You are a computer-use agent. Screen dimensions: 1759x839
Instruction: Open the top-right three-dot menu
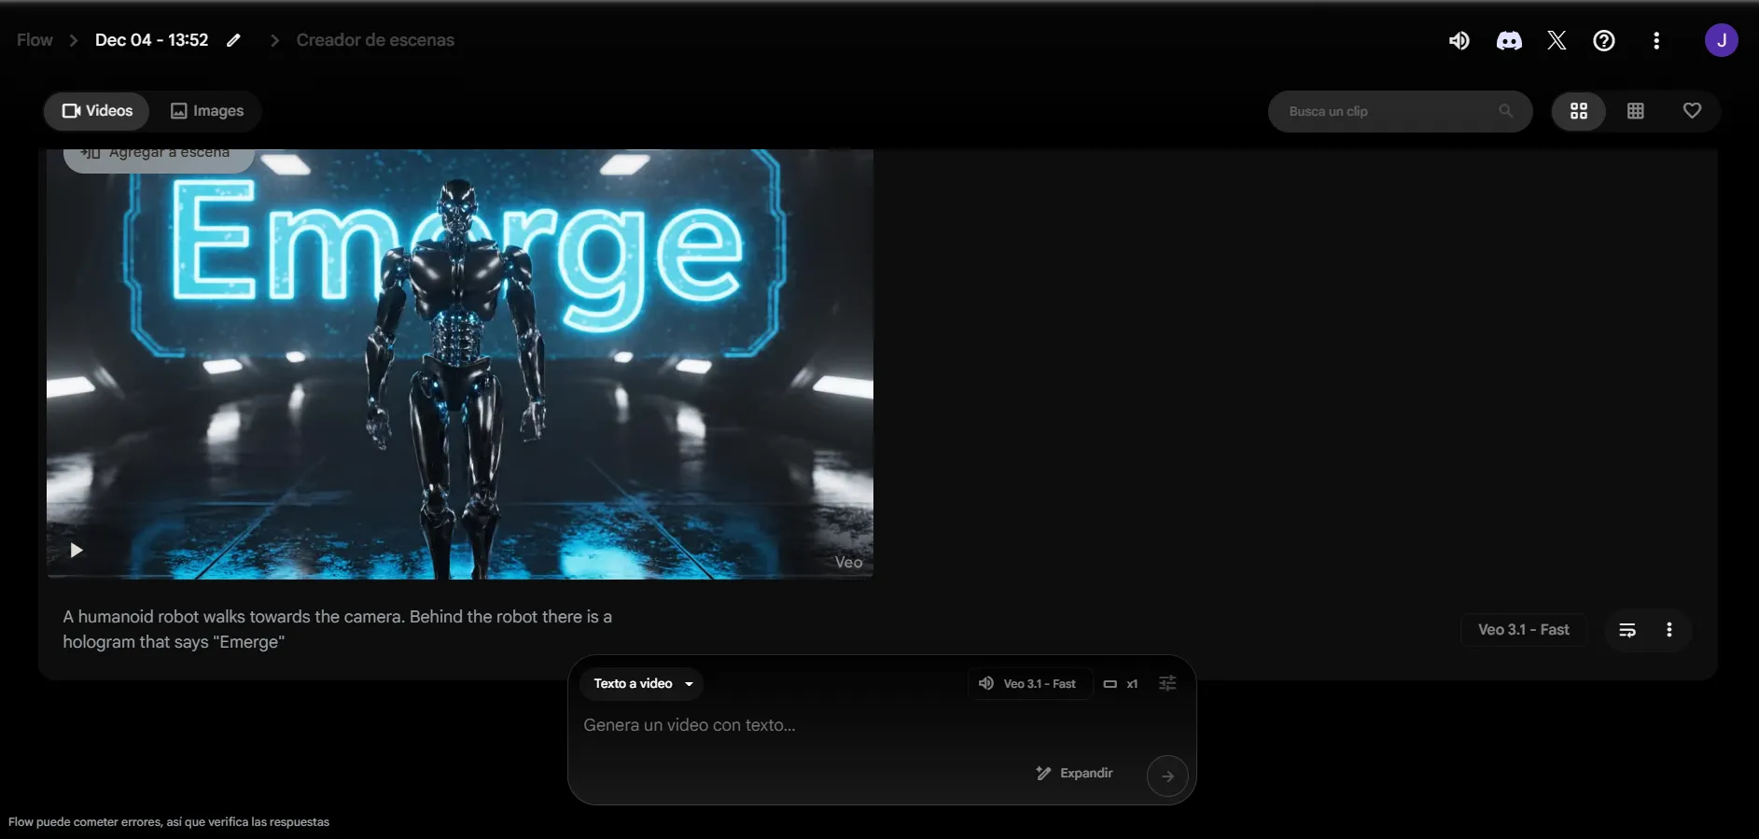(1656, 40)
